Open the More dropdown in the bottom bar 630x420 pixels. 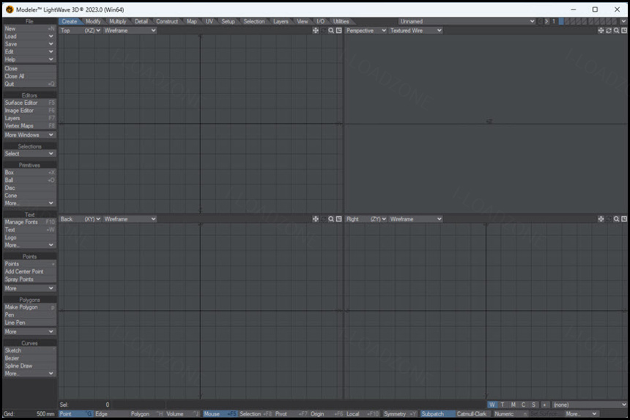click(x=582, y=414)
